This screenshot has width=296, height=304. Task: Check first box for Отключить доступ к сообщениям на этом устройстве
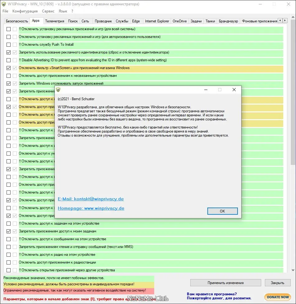click(x=8, y=239)
